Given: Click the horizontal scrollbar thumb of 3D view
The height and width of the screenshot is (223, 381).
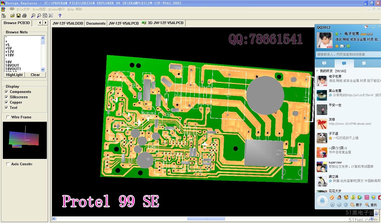Looking at the screenshot, I should (x=206, y=219).
